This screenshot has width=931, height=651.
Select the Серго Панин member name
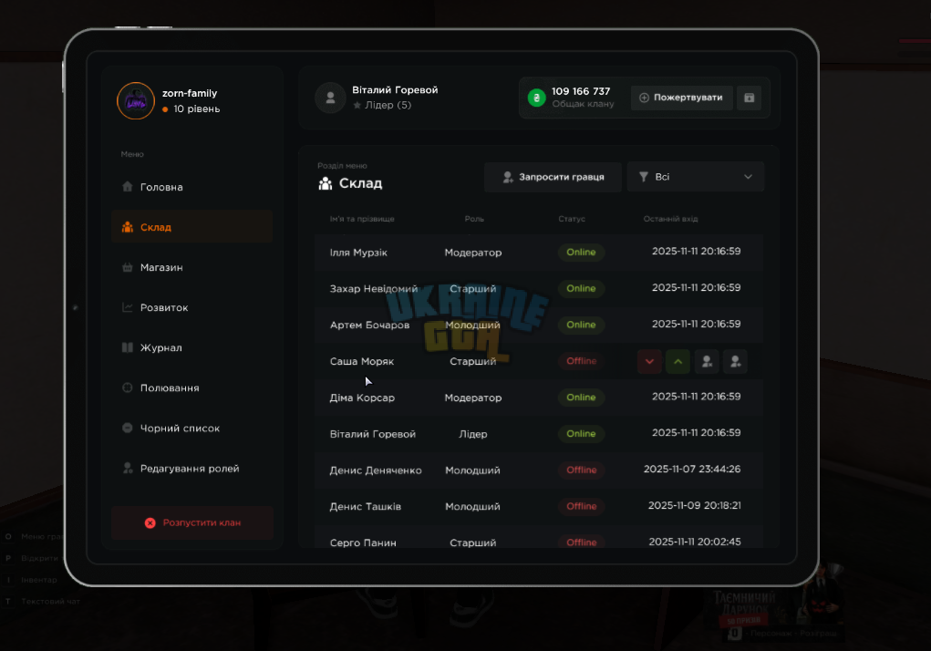[x=363, y=542]
